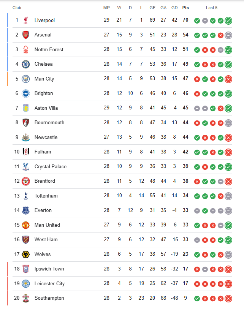Screen dimensions: 244x310
Task: Open the Ipswich Town team row
Action: click(122, 269)
